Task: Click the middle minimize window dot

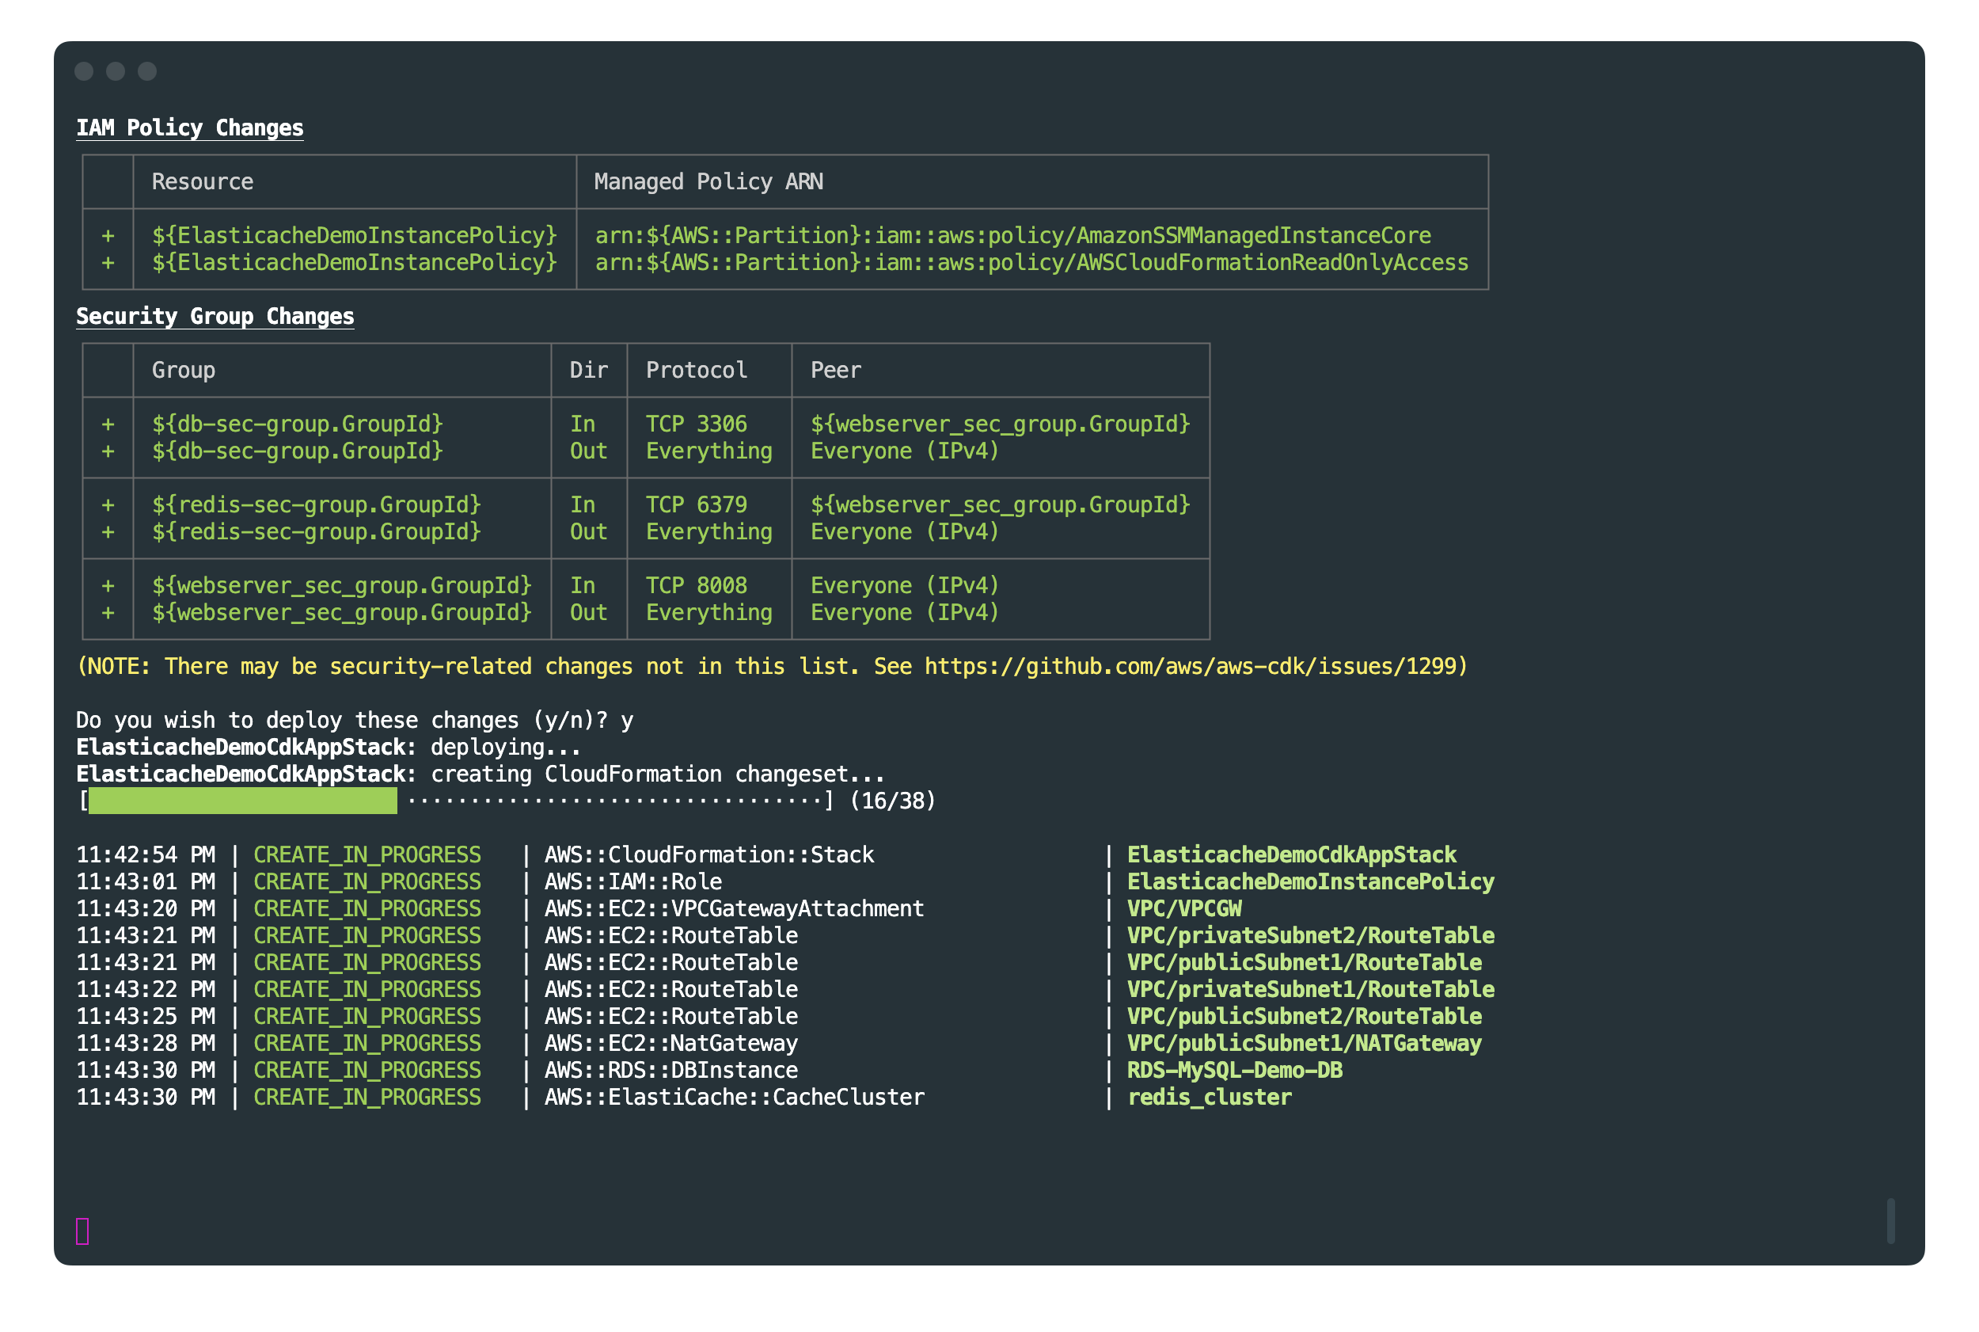Action: 116,71
